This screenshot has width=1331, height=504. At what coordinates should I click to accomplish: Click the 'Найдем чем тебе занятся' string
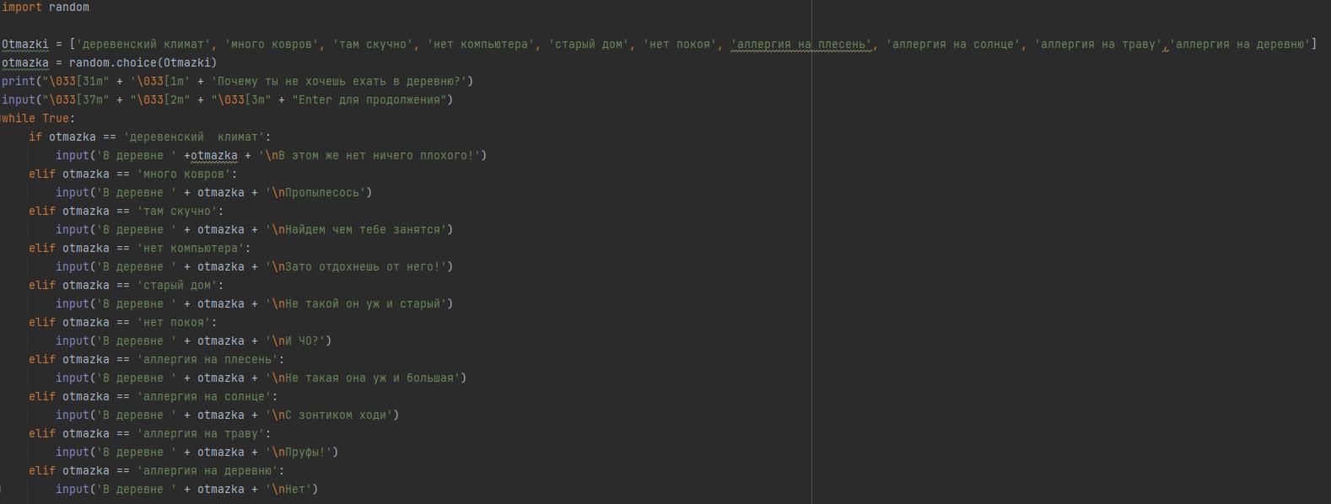coord(364,230)
